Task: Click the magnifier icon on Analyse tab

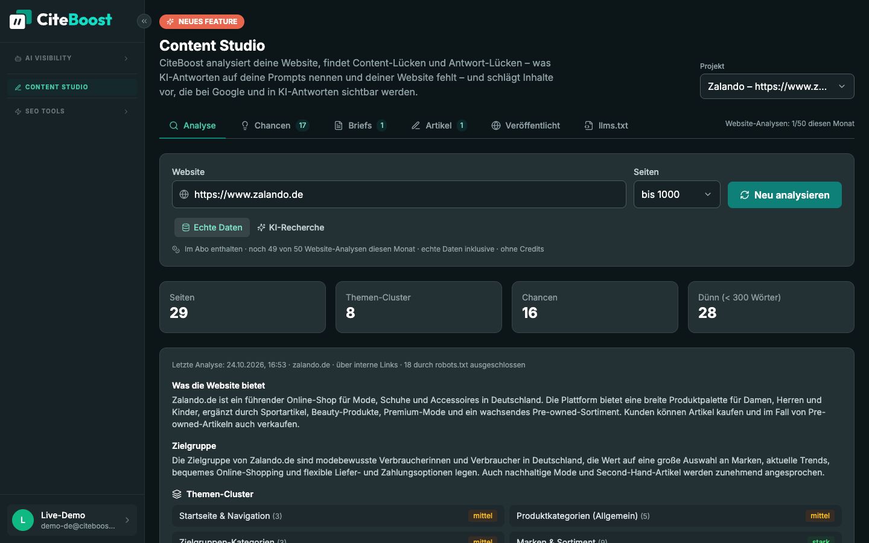Action: tap(174, 125)
